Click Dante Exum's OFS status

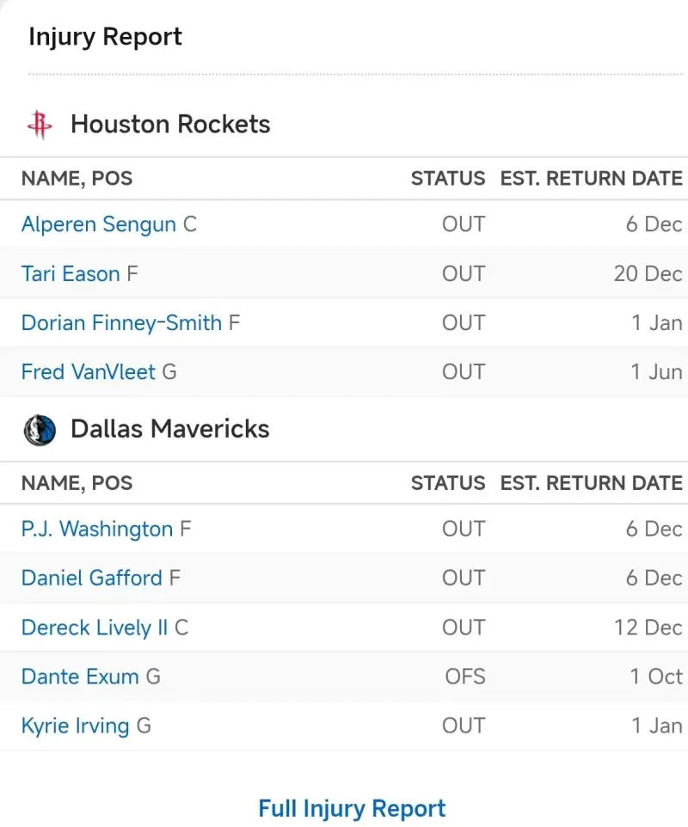point(464,677)
